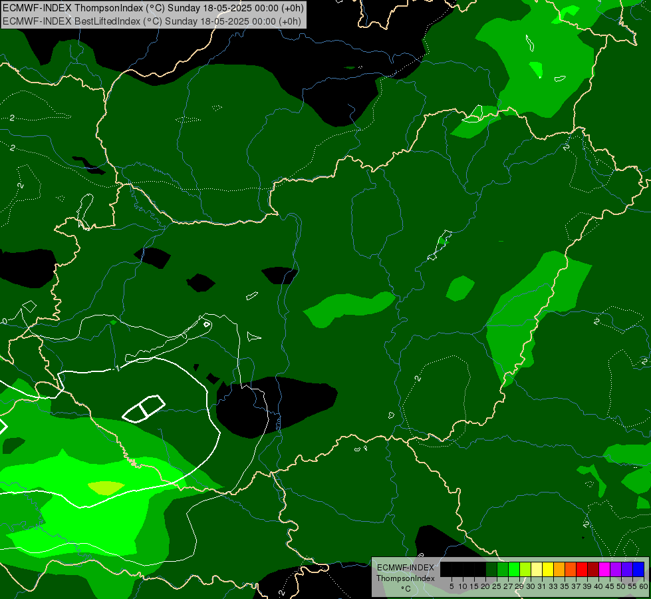
Task: Click the legend scale value '30'
Action: (531, 586)
